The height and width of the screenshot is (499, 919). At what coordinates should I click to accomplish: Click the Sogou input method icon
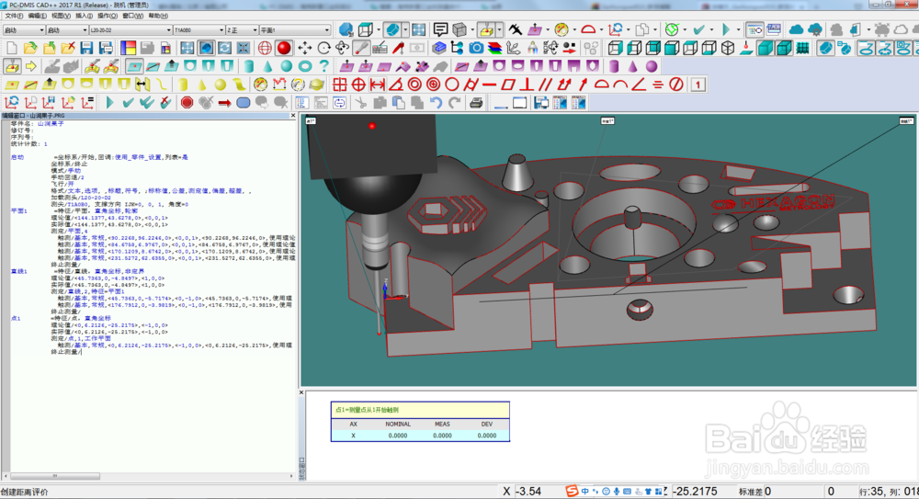click(572, 491)
